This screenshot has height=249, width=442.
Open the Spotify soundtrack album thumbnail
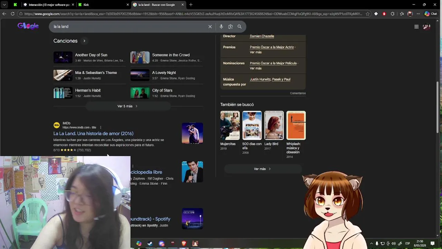[x=192, y=219]
